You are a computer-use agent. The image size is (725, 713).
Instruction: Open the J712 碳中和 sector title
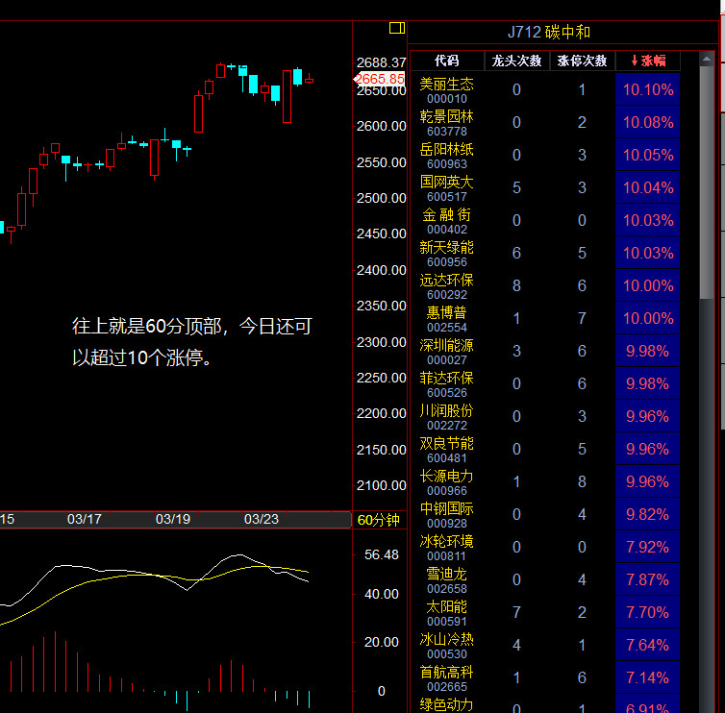click(549, 32)
